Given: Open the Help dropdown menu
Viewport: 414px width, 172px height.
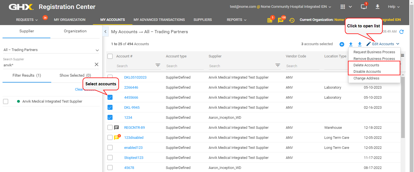Looking at the screenshot, I should click(x=394, y=7).
